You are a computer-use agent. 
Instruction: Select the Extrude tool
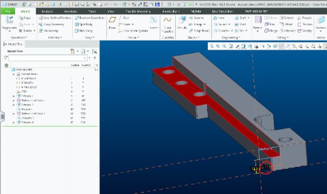click(x=182, y=22)
